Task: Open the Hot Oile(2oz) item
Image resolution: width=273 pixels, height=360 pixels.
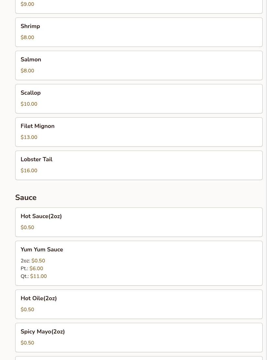Action: (x=38, y=298)
